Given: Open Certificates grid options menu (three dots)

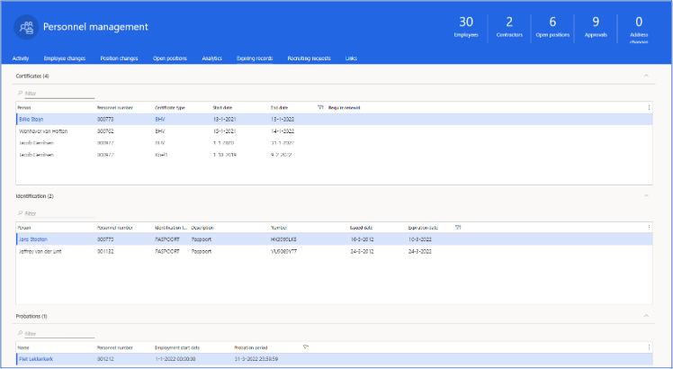Looking at the screenshot, I should pos(649,107).
